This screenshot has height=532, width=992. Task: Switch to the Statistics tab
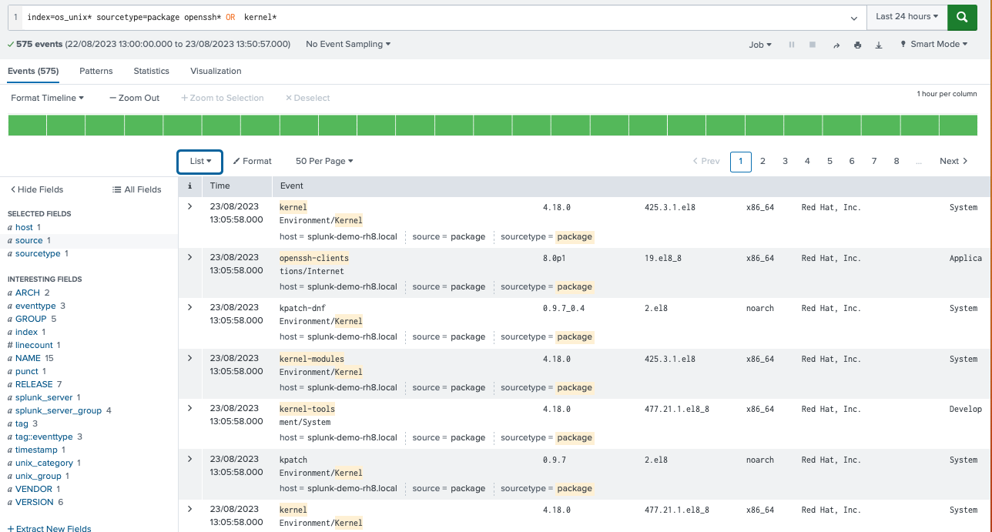(x=151, y=71)
